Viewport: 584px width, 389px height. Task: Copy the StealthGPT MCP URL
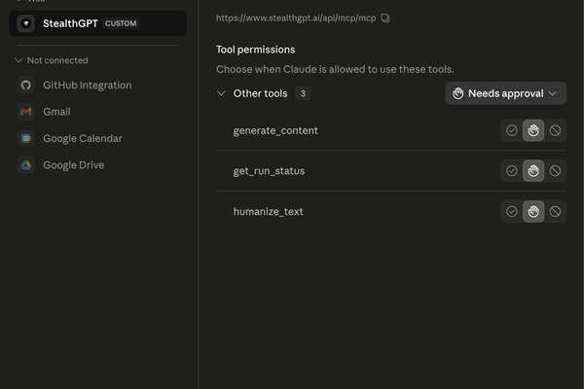(385, 18)
